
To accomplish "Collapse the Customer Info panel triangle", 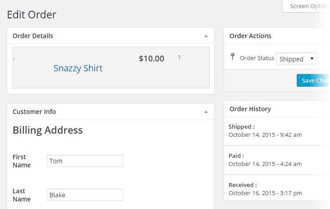I will coord(206,112).
